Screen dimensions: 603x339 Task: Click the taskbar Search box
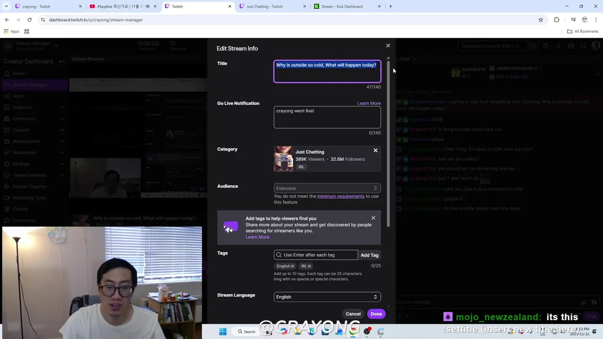[x=247, y=331]
